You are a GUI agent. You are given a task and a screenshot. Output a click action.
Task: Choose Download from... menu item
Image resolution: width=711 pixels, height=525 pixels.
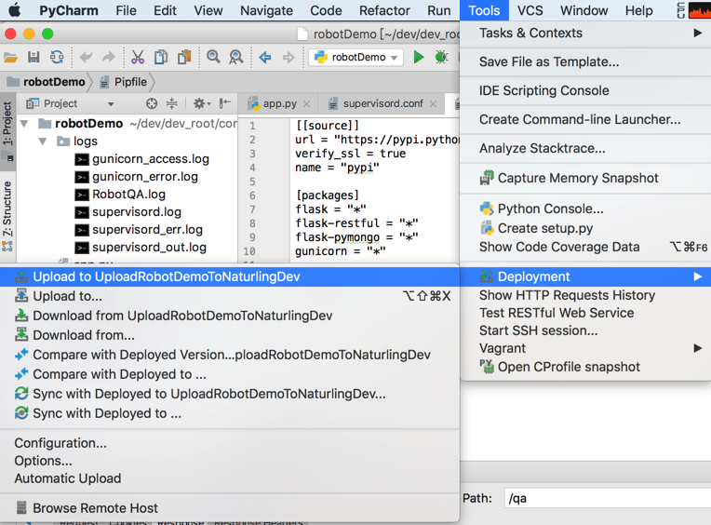click(x=230, y=335)
